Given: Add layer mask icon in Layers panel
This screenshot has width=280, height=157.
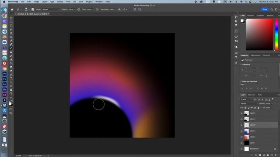Looking at the screenshot, I should (260, 155).
